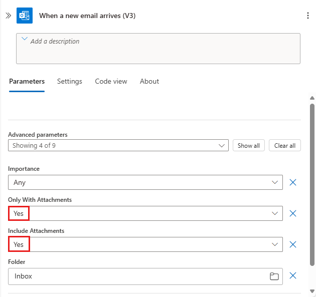The height and width of the screenshot is (297, 316).
Task: Switch to the Settings tab
Action: [x=70, y=81]
